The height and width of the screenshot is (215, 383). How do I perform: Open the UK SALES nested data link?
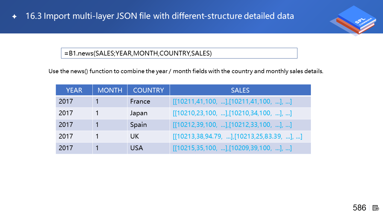pos(237,136)
